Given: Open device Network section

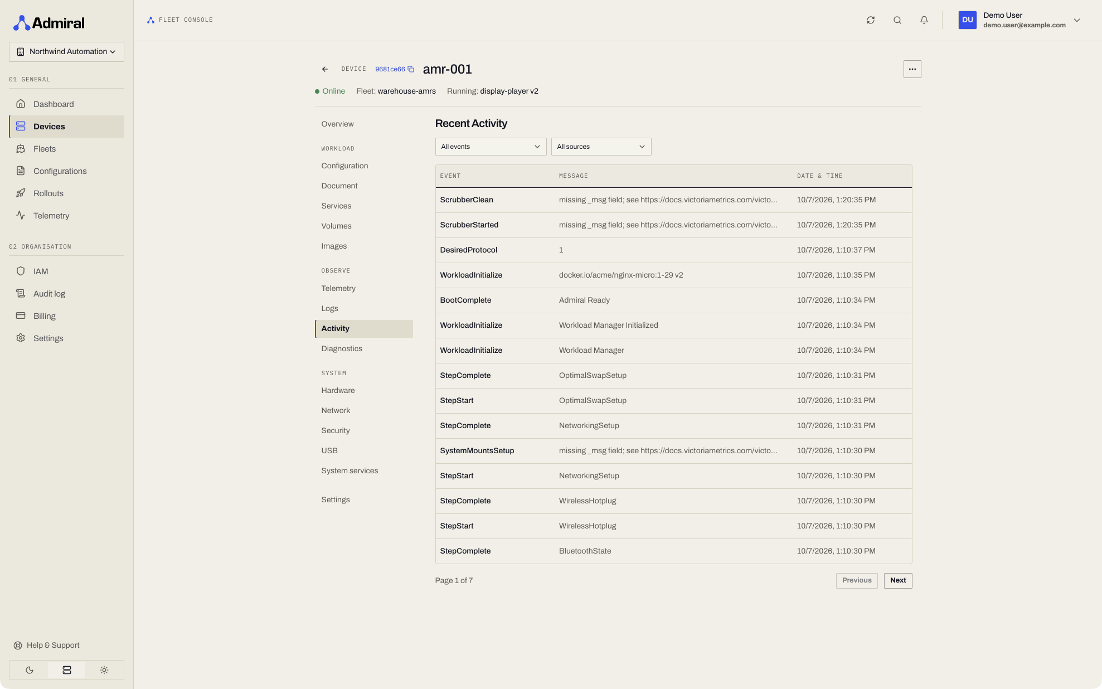Looking at the screenshot, I should pos(364,411).
